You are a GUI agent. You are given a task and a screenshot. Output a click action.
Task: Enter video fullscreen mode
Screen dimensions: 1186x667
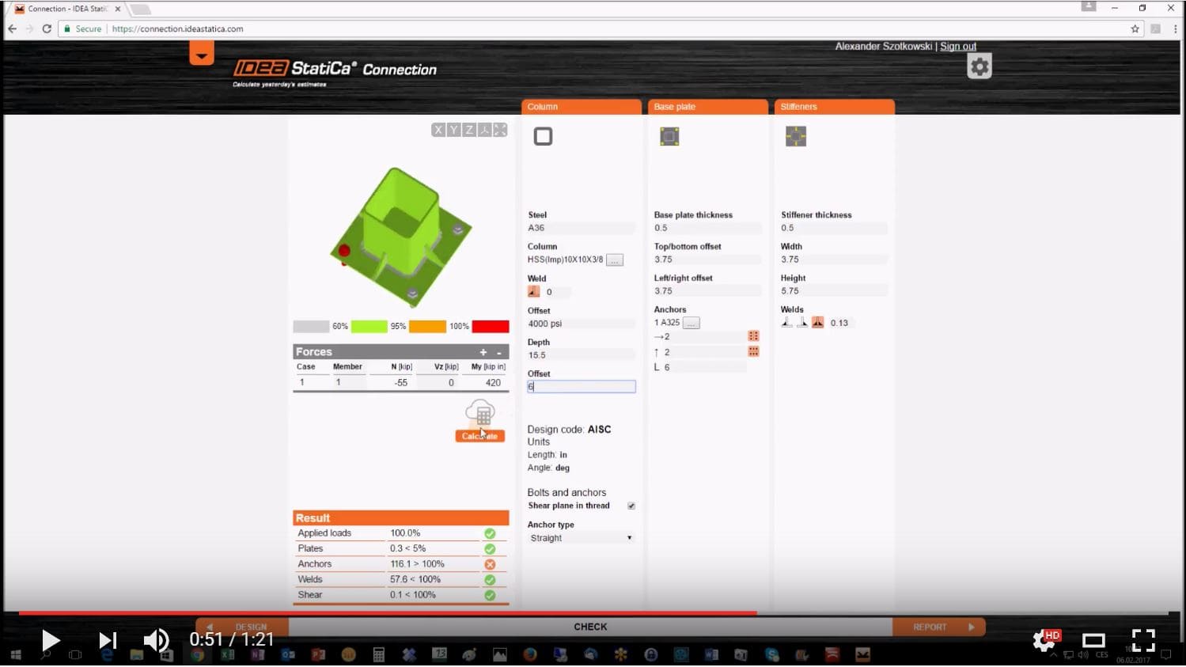(x=1143, y=640)
